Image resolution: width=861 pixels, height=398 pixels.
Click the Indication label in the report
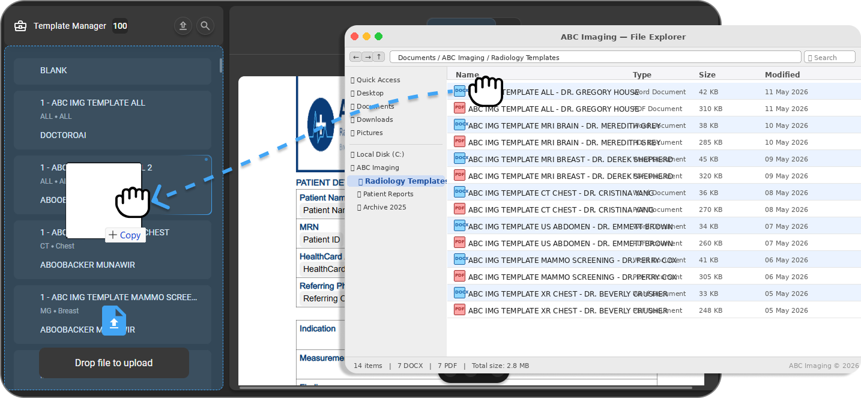pyautogui.click(x=318, y=328)
